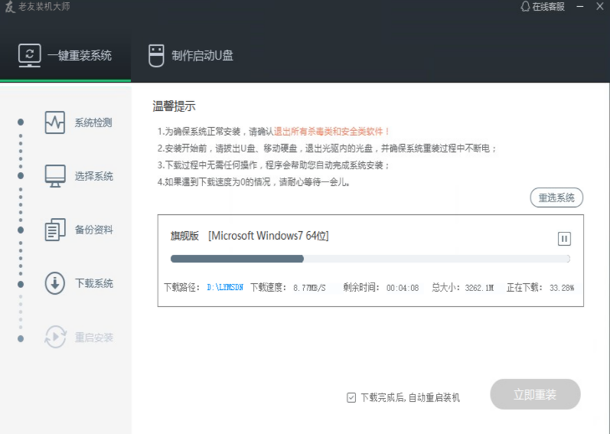Image resolution: width=610 pixels, height=434 pixels.
Task: Pause the Windows7 download
Action: pos(564,239)
